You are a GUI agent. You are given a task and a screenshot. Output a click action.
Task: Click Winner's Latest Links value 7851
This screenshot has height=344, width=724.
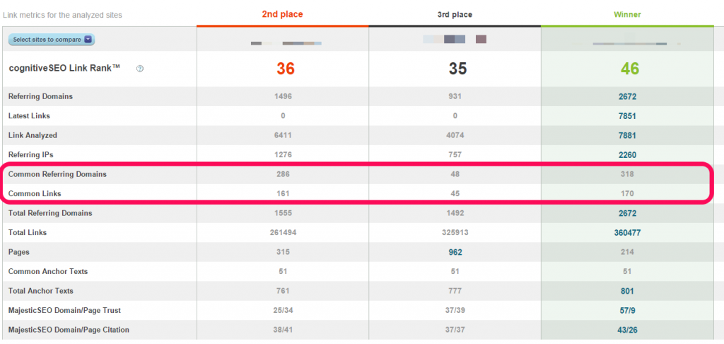click(627, 116)
